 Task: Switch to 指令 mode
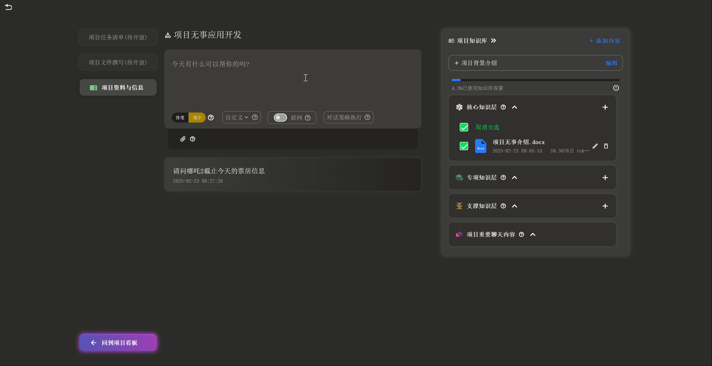click(x=197, y=118)
